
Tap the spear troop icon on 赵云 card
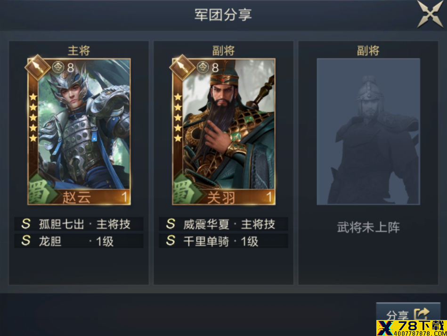[x=37, y=67]
